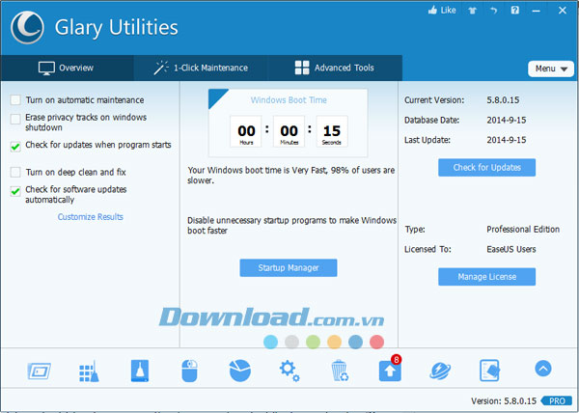
Task: Click the Startup Manager button
Action: click(289, 267)
